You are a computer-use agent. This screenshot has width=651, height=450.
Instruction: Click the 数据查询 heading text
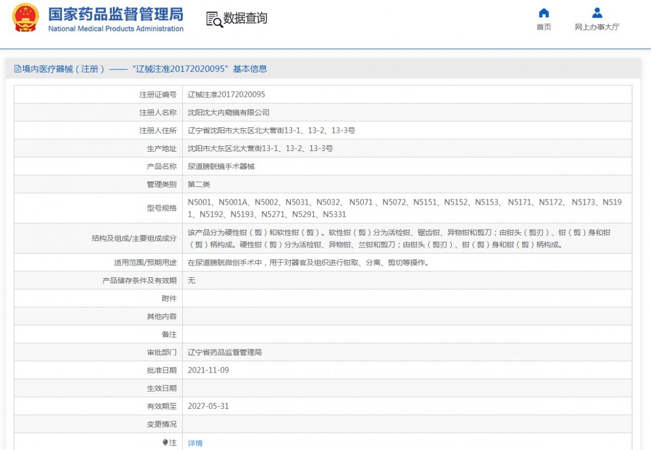(x=246, y=18)
